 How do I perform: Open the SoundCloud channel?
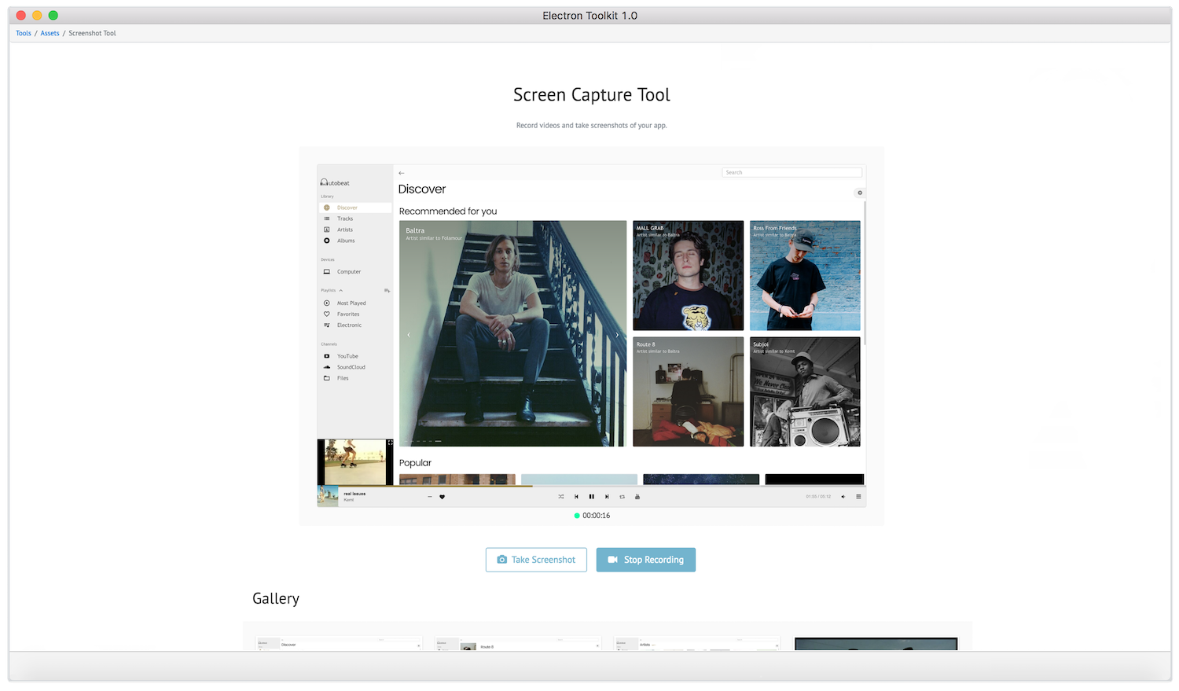(x=351, y=367)
